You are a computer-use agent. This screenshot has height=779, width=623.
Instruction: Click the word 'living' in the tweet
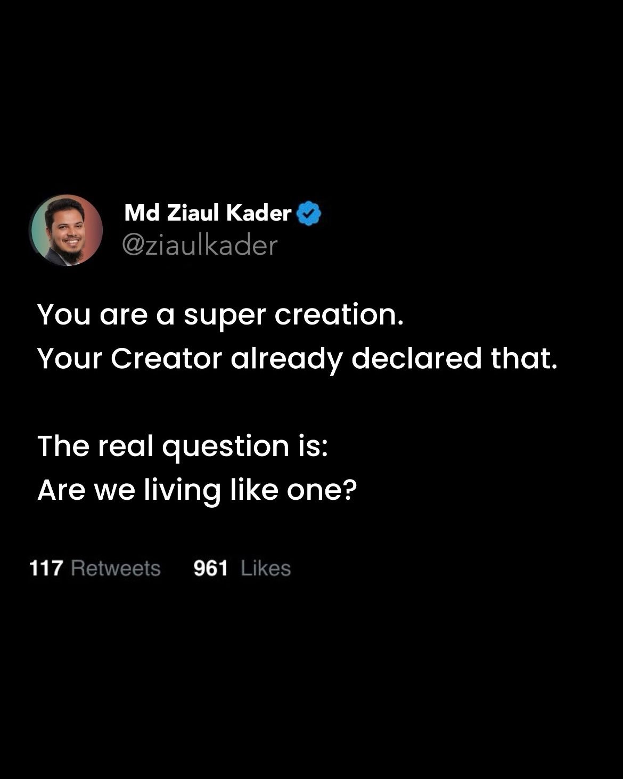point(183,491)
